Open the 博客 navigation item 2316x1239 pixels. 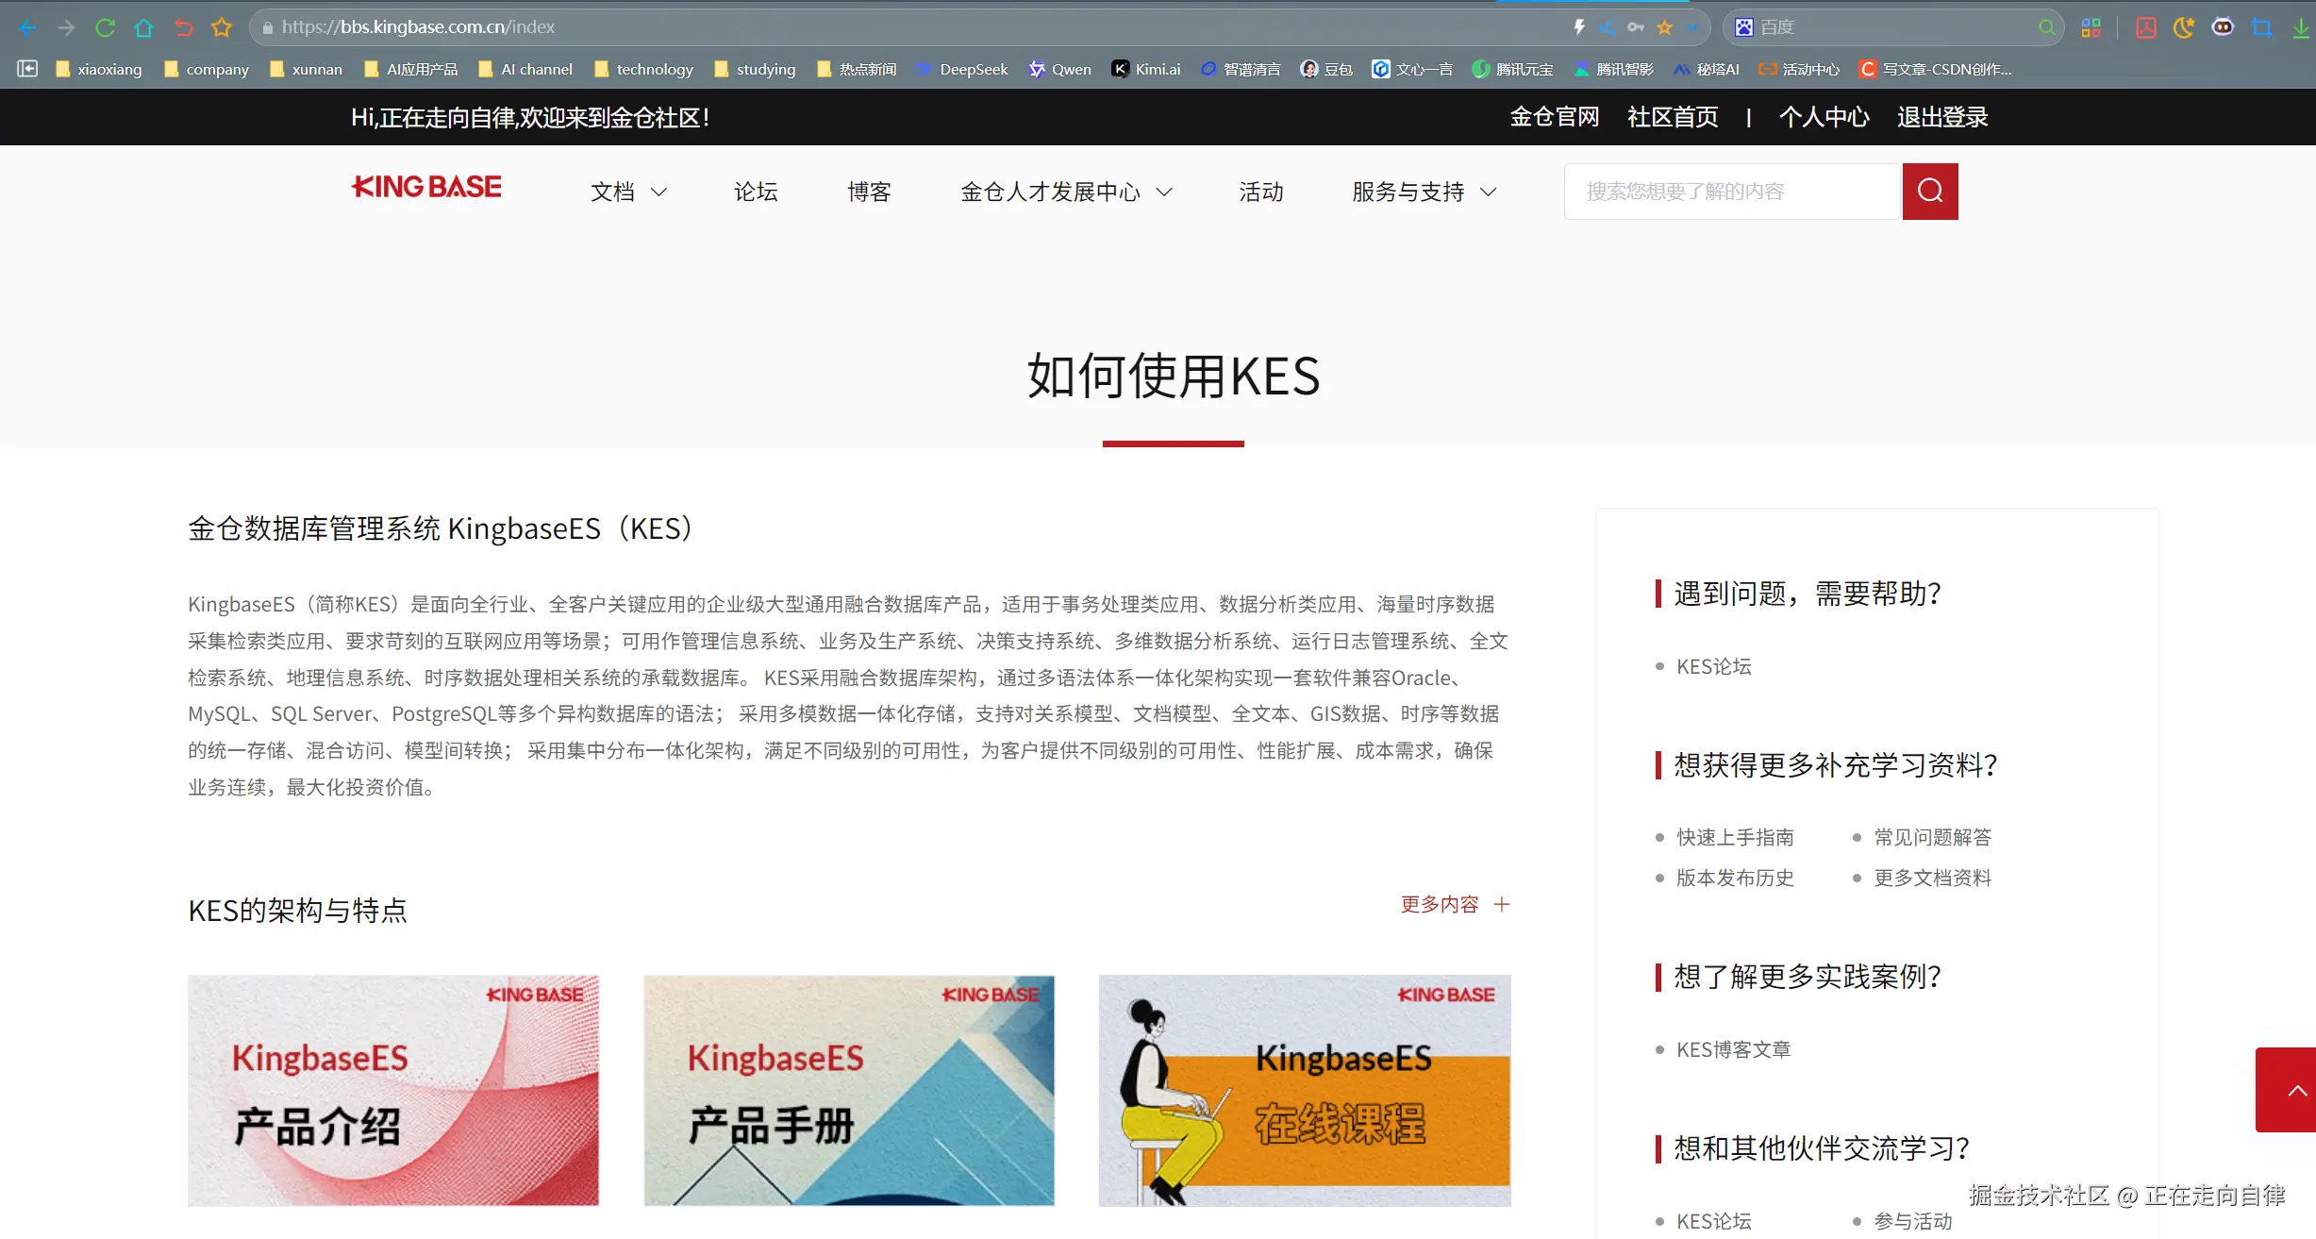pyautogui.click(x=869, y=192)
